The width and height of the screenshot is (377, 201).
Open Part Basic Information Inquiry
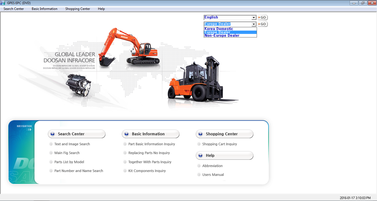[152, 144]
